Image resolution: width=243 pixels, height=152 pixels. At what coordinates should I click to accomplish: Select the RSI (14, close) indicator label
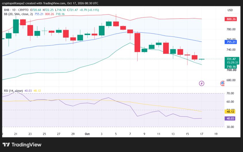(x=13, y=91)
